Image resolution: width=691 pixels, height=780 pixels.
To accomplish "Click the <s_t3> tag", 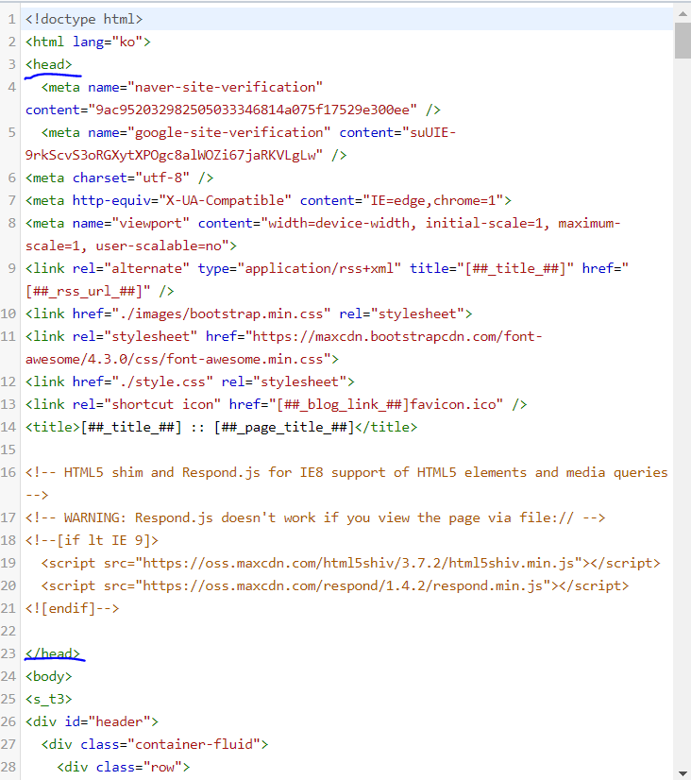I will pyautogui.click(x=49, y=700).
